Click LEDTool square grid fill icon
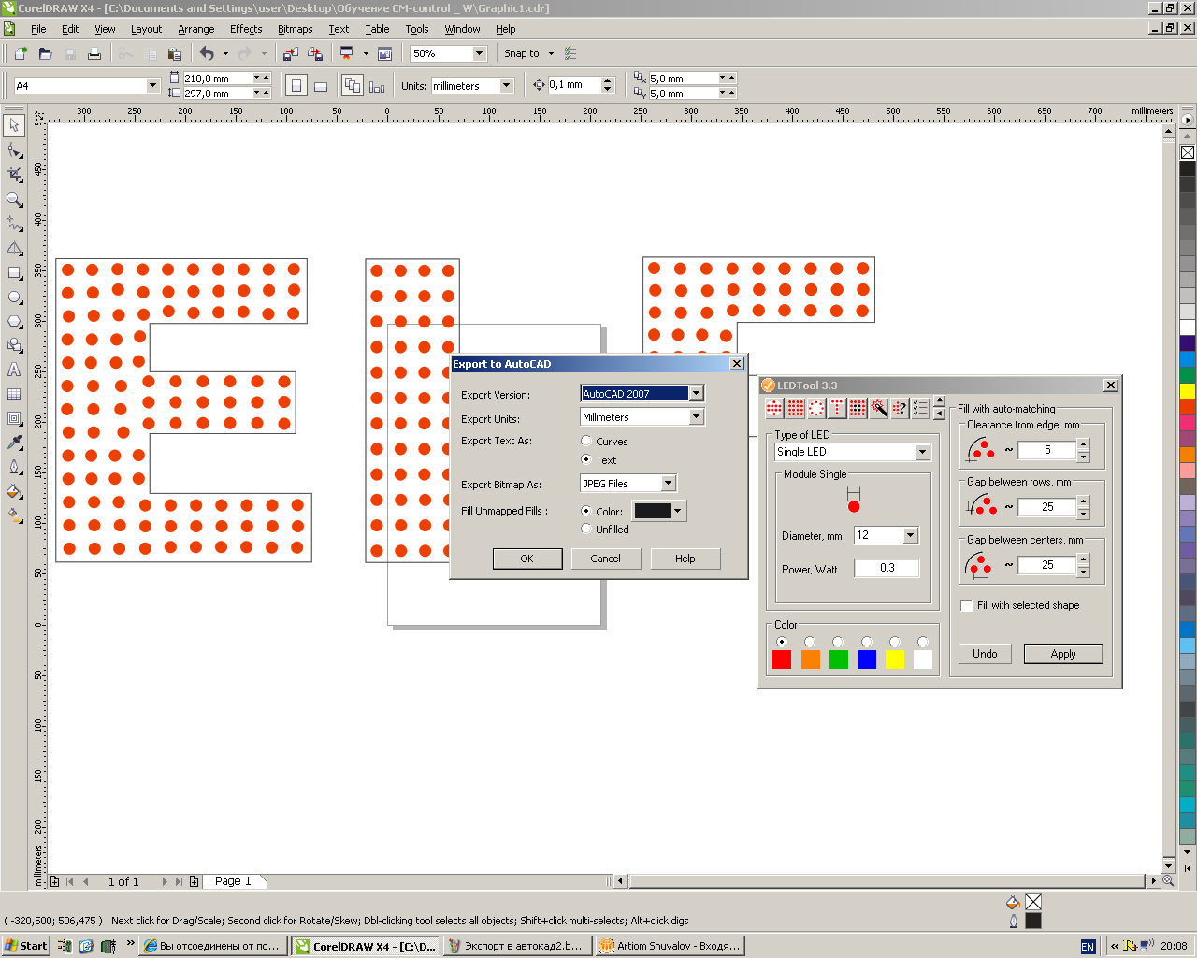This screenshot has width=1197, height=958. 795,408
